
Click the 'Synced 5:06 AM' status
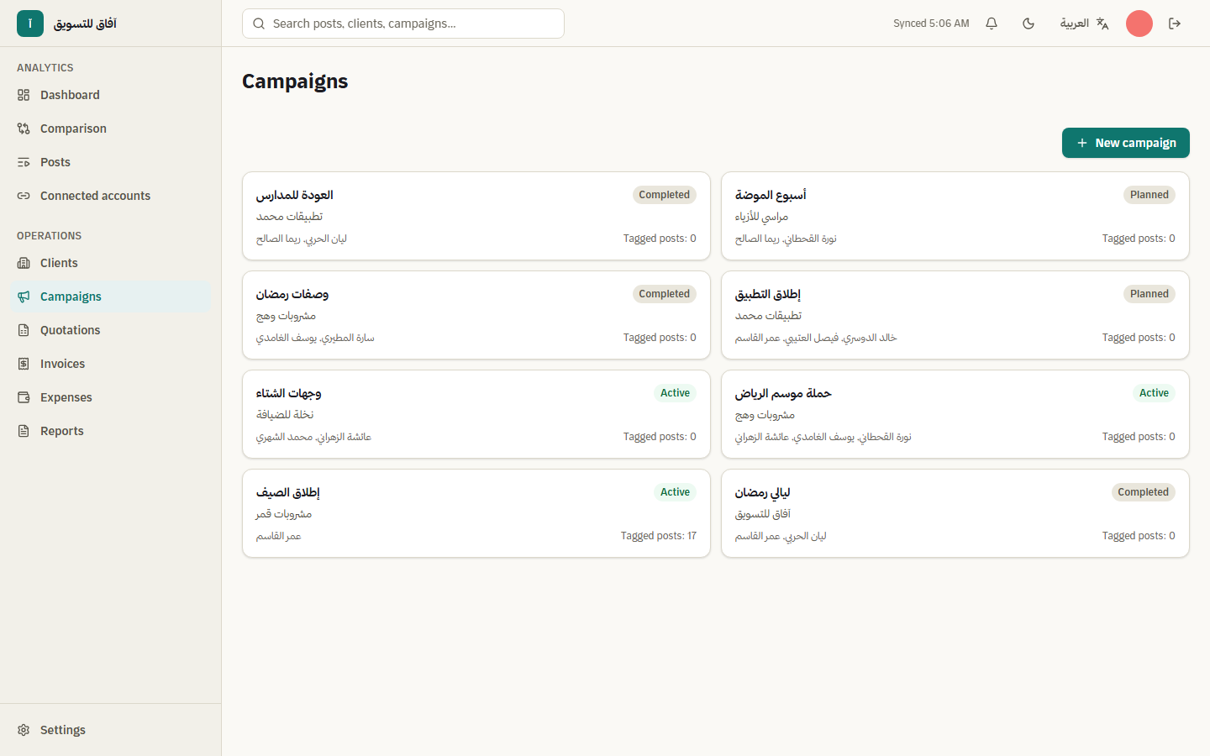(x=931, y=24)
